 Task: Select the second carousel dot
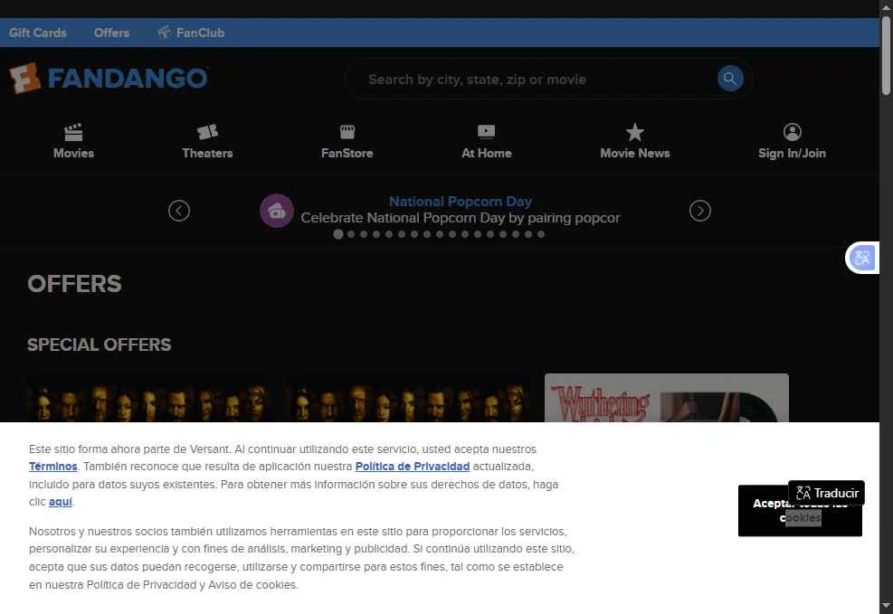[351, 234]
